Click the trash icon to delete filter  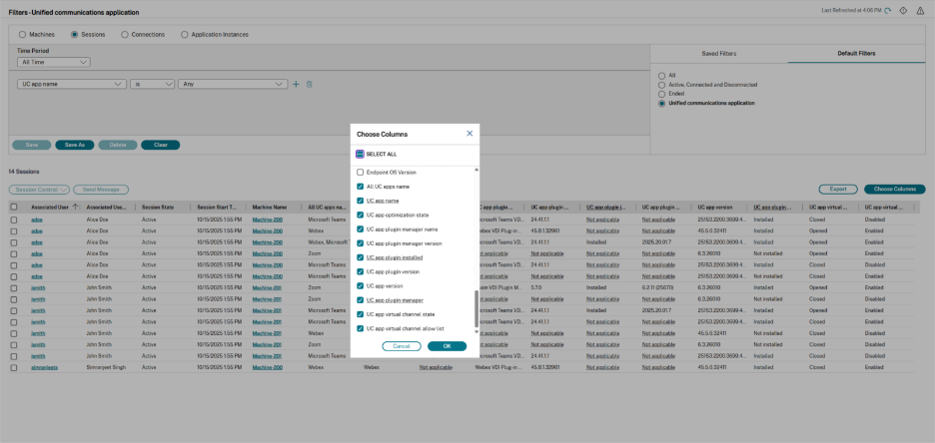pyautogui.click(x=310, y=85)
